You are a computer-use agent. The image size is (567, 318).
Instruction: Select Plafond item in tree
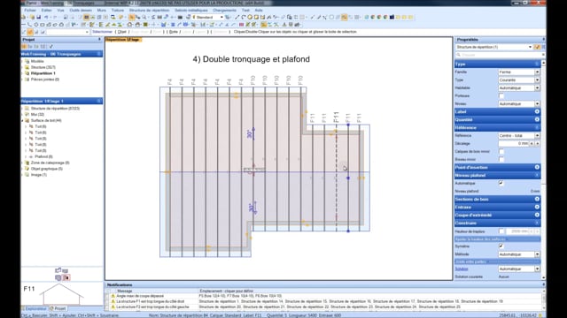(43, 157)
